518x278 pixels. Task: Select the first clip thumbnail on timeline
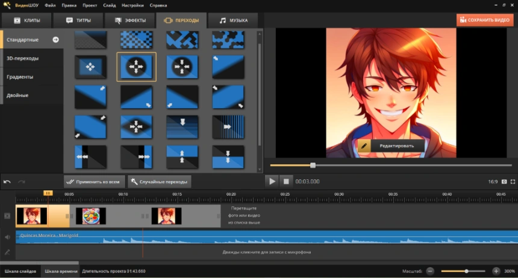32,216
